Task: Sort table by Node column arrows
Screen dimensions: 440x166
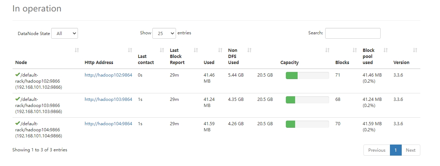Action: coord(77,50)
